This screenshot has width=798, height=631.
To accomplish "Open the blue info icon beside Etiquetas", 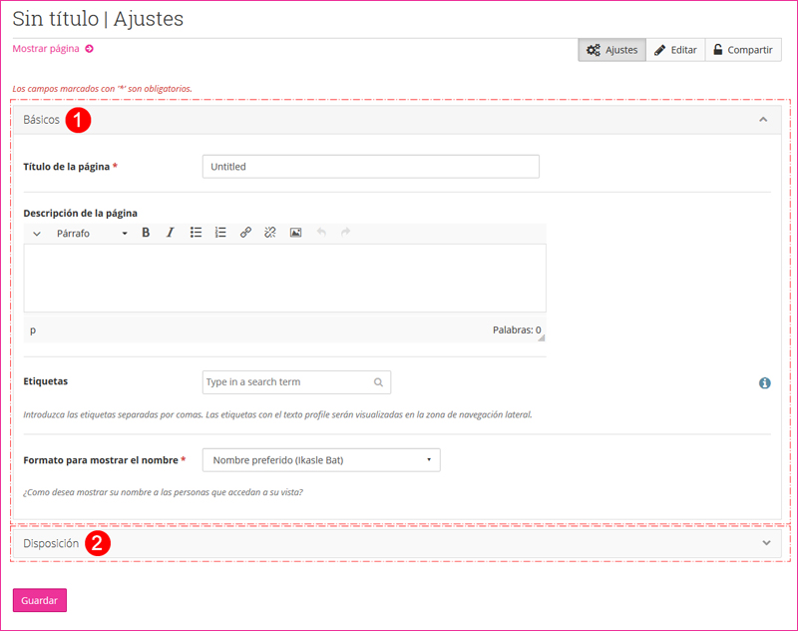I will pyautogui.click(x=765, y=382).
